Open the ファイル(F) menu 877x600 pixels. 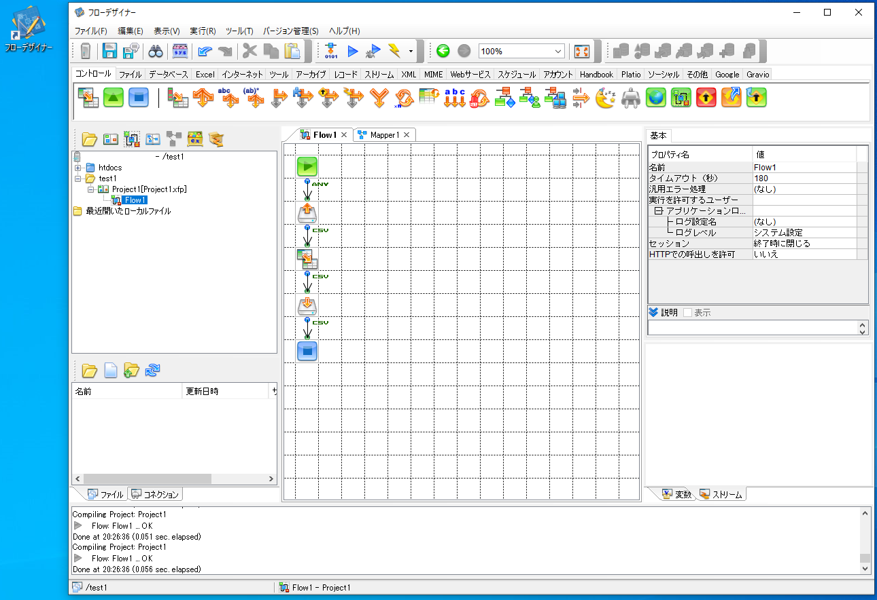click(x=91, y=31)
